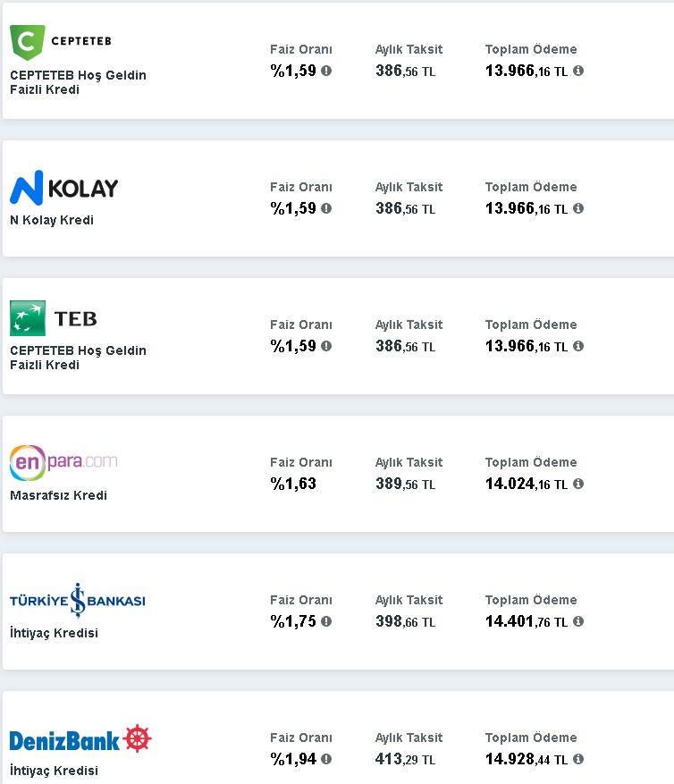Click info icon beside CEPTETEB %1,59 rate
Viewport: 674px width, 784px height.
(326, 71)
